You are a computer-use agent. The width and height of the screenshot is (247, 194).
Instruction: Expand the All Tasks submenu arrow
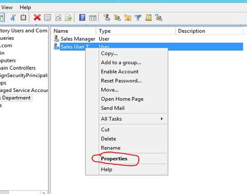point(162,119)
